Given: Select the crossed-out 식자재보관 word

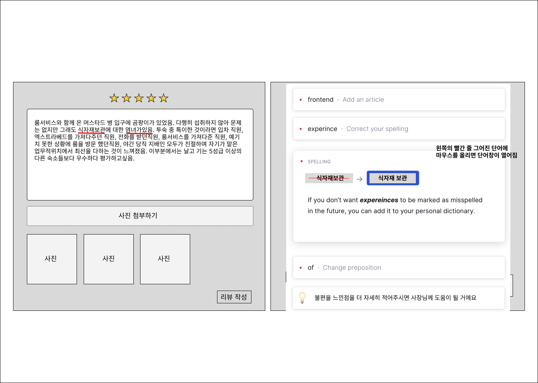Looking at the screenshot, I should click(330, 178).
